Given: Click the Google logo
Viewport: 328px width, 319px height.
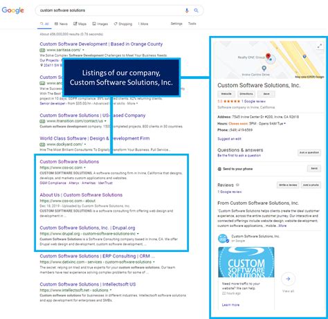Looking at the screenshot, I should (12, 10).
